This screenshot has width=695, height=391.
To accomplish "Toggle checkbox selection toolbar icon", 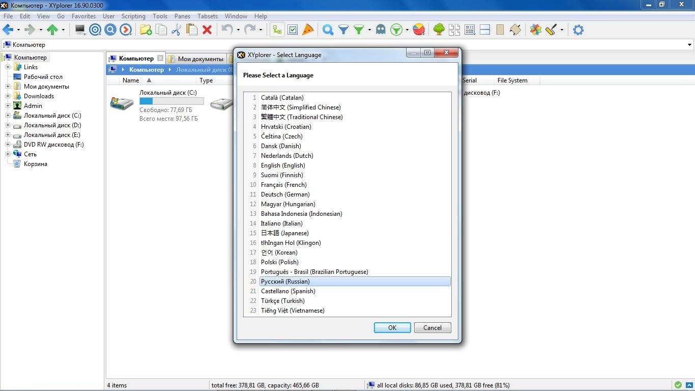I will tap(293, 30).
